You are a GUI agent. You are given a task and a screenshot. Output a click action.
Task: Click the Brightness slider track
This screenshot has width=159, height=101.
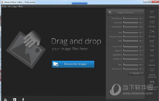(131, 18)
